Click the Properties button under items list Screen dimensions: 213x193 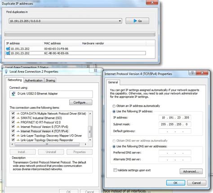(80, 152)
